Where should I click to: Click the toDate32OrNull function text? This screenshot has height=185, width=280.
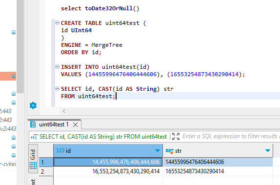(x=109, y=8)
